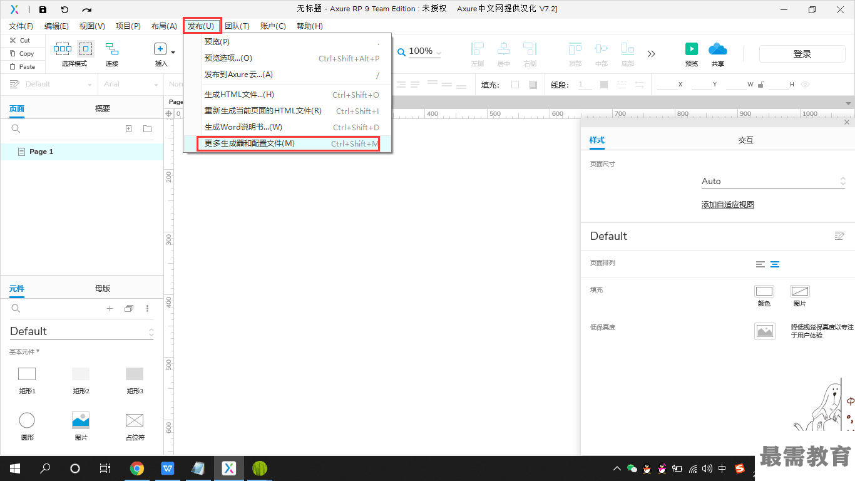Click the add page icon
Viewport: 855px width, 481px height.
pyautogui.click(x=128, y=128)
